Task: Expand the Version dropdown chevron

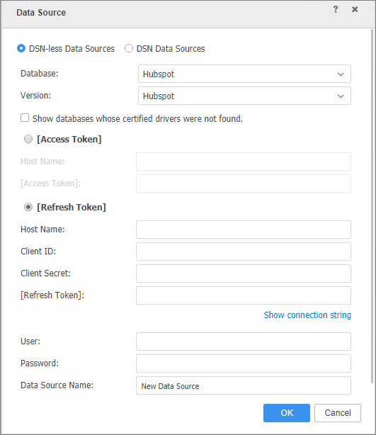Action: (x=341, y=96)
